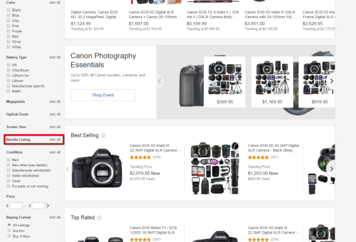Select the Pink color checkbox

8,26
